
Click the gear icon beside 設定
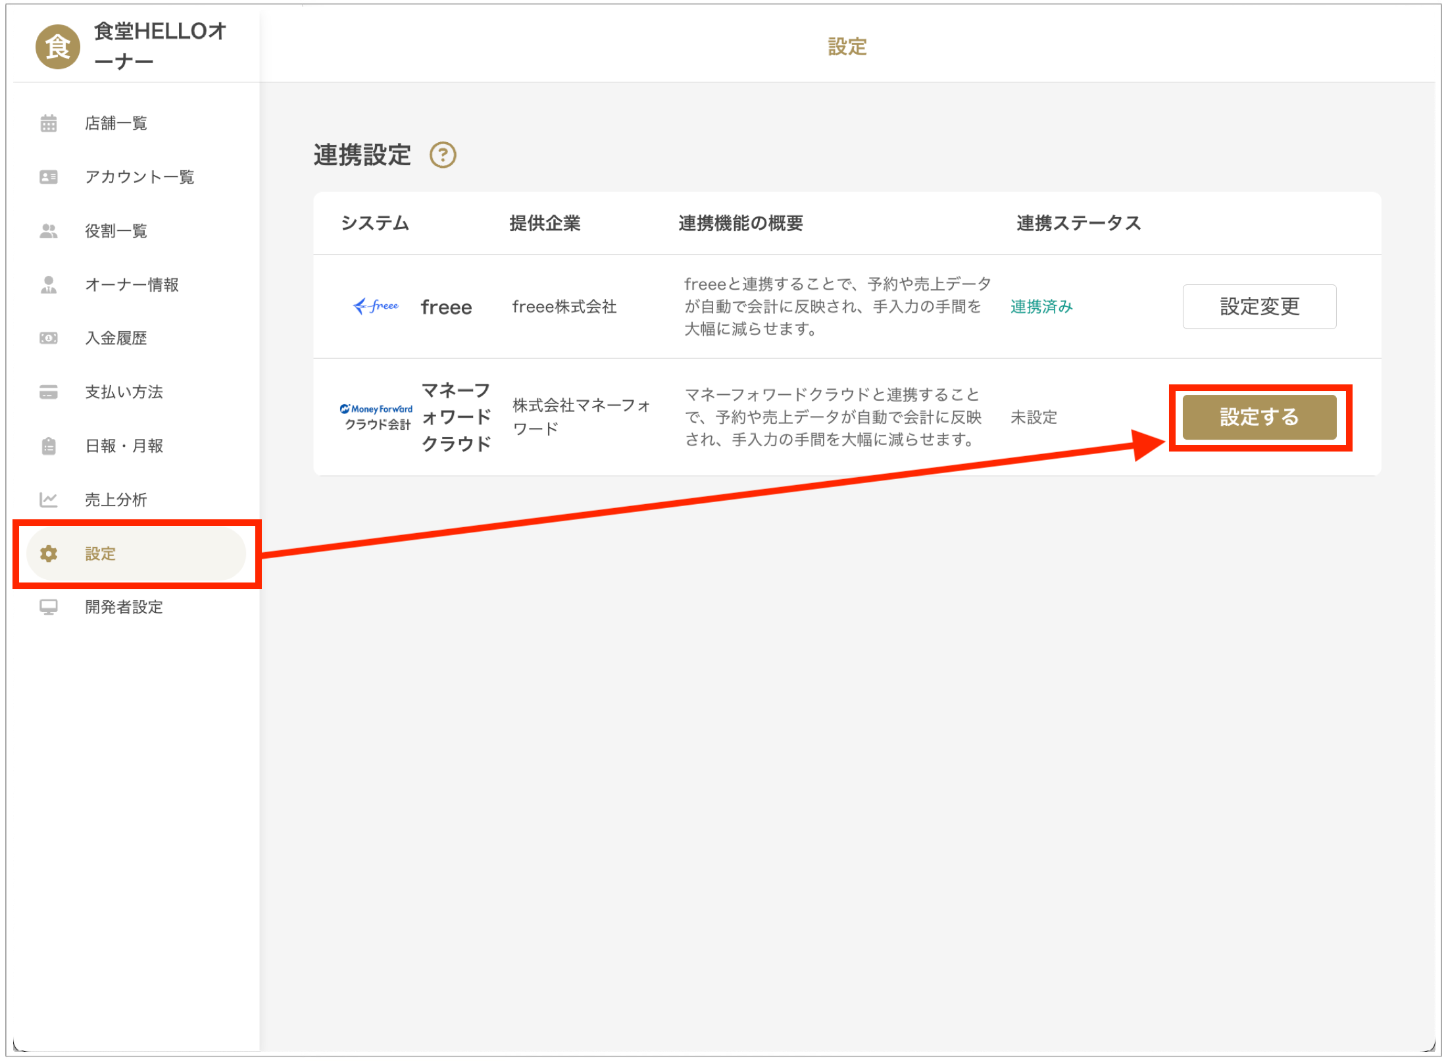click(49, 554)
